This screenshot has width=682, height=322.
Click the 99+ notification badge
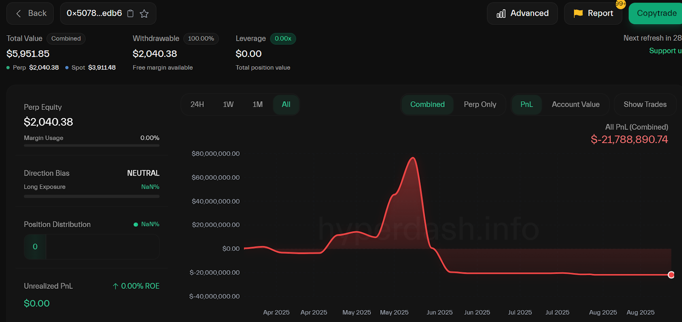pos(621,4)
